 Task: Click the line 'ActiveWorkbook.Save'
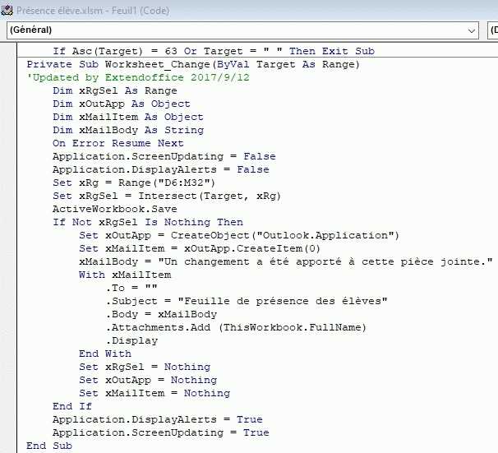pos(115,209)
